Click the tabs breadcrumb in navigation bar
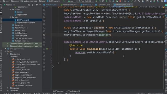This screenshot has height=94, width=167. (42, 1)
